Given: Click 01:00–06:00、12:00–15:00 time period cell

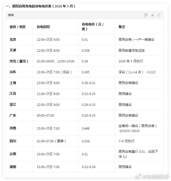Looking at the screenshot, I should coord(56,61).
